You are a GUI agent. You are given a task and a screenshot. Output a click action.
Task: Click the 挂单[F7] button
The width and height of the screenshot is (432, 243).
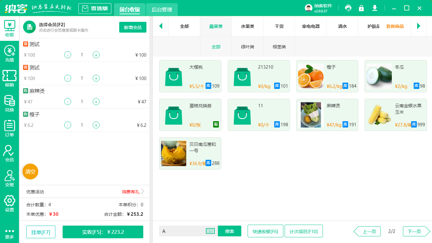40,232
